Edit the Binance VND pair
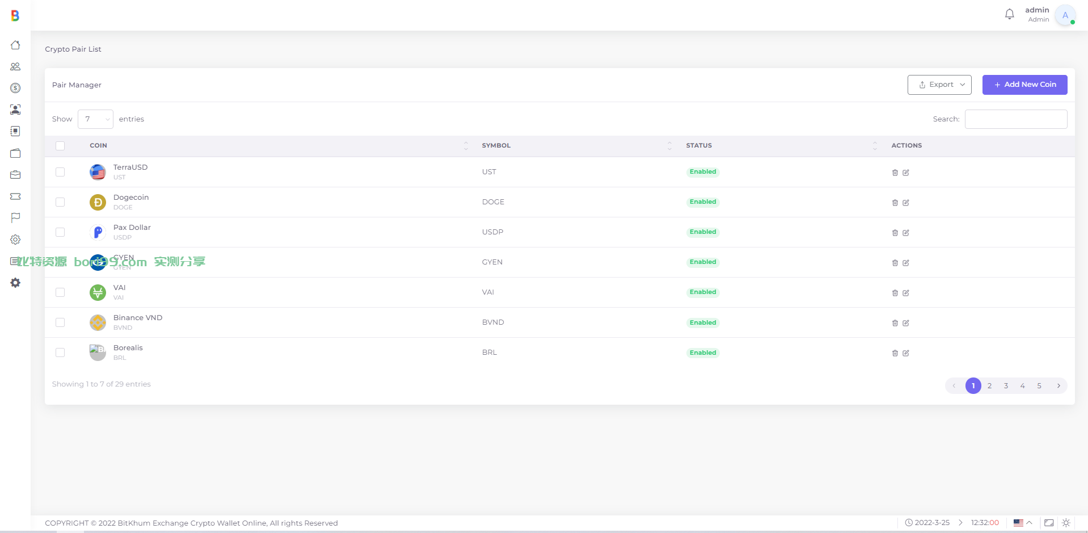 [x=906, y=323]
